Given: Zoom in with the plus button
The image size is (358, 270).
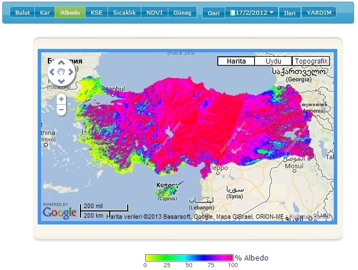Looking at the screenshot, I should pos(61,100).
